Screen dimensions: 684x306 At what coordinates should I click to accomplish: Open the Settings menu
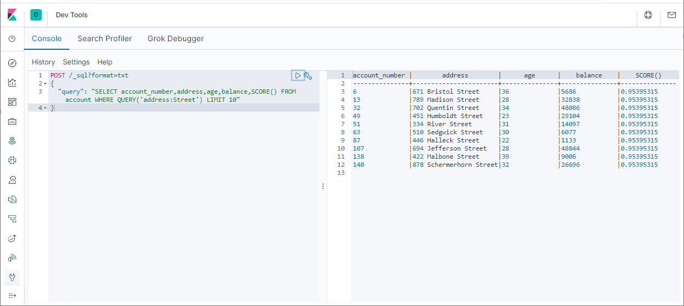click(76, 62)
